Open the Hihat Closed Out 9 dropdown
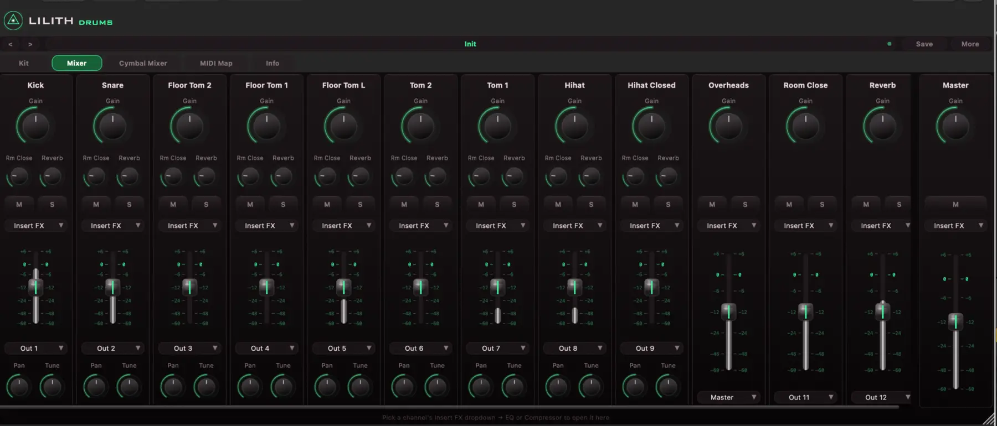Viewport: 997px width, 426px height. [651, 348]
